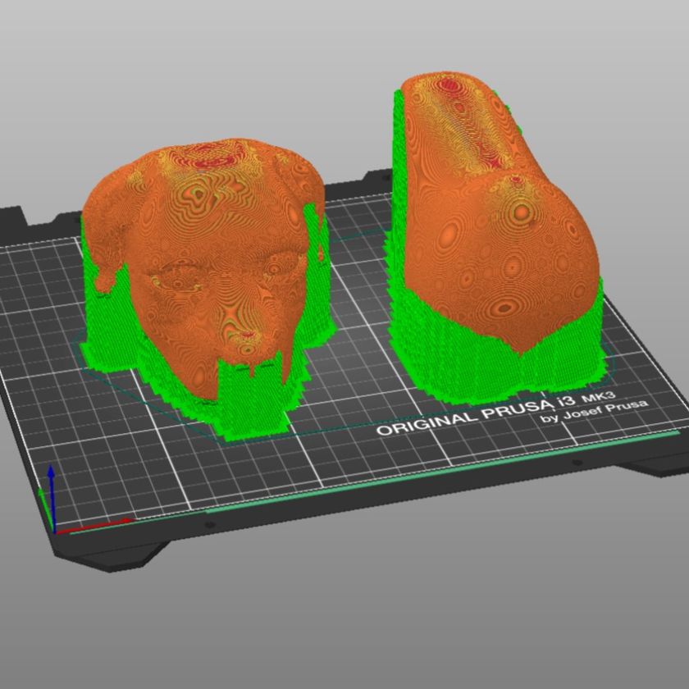This screenshot has height=689, width=689.
Task: Click empty gray background below the bed
Action: (344, 623)
